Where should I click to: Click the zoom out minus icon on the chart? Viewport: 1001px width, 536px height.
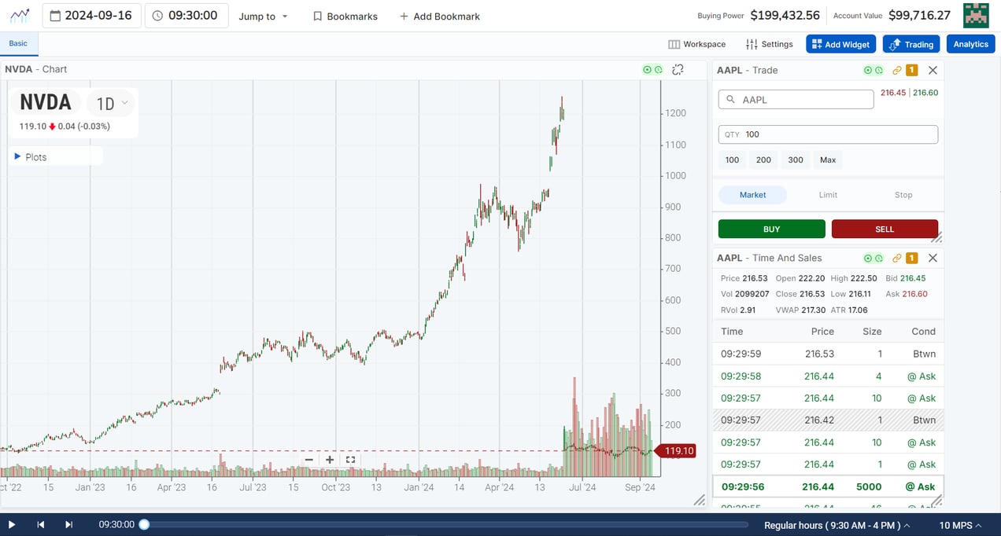click(309, 459)
